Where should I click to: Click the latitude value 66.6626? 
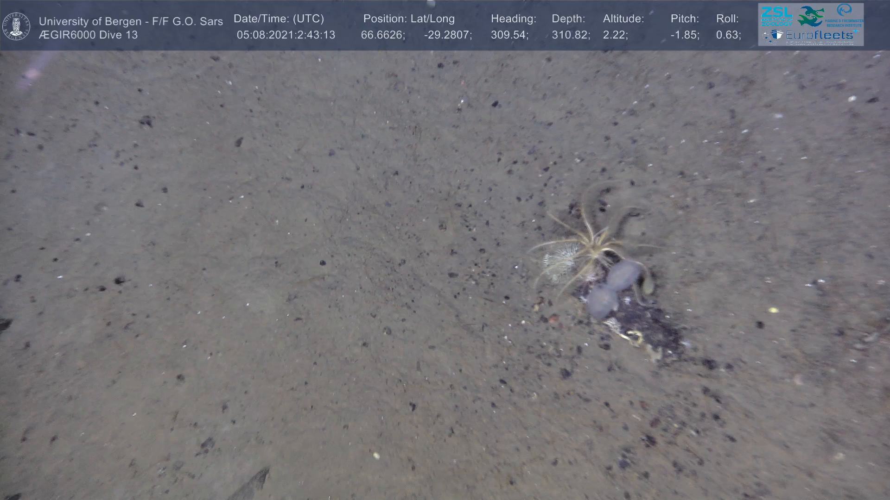[382, 35]
